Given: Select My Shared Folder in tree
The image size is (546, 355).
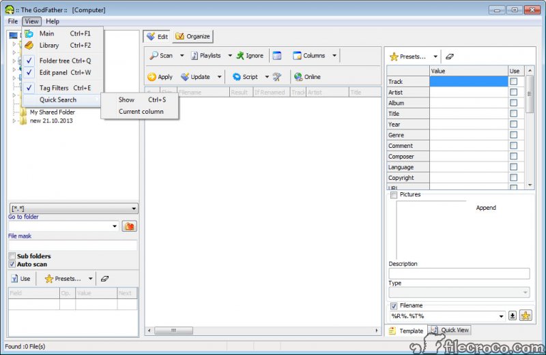Looking at the screenshot, I should point(53,112).
